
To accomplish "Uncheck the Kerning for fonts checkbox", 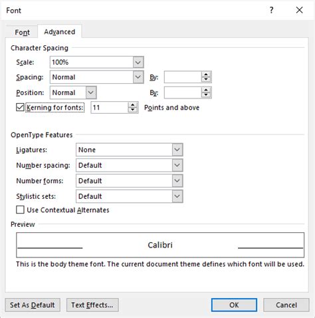I will click(20, 107).
